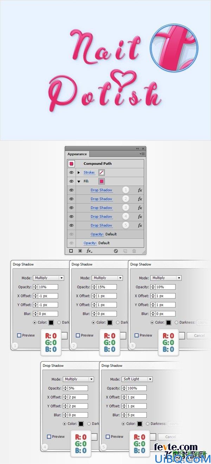Enable Preview checkbox in the 15% opacity dialog
The height and width of the screenshot is (464, 211).
78,336
